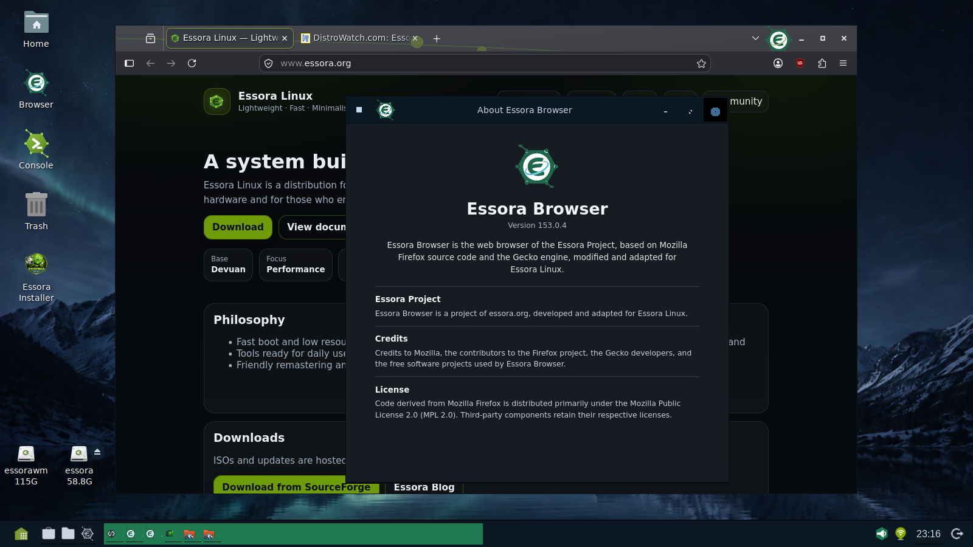Open the essora 58.8G drive icon
Image resolution: width=973 pixels, height=547 pixels.
[79, 466]
